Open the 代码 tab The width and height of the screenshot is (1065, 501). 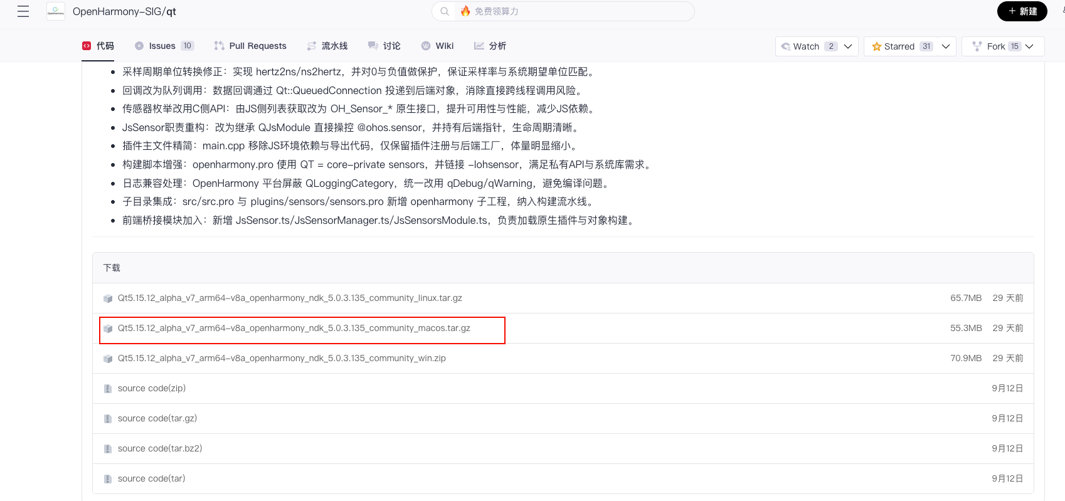pyautogui.click(x=98, y=46)
